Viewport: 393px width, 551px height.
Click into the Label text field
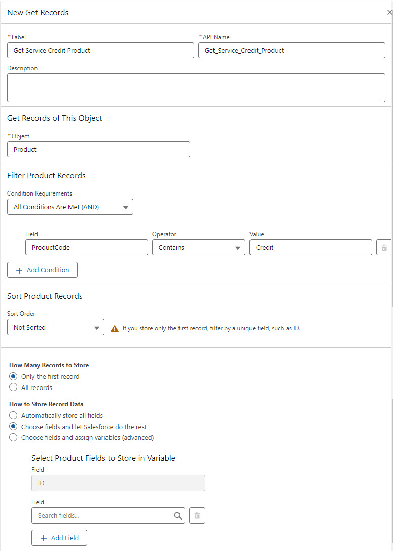point(100,50)
